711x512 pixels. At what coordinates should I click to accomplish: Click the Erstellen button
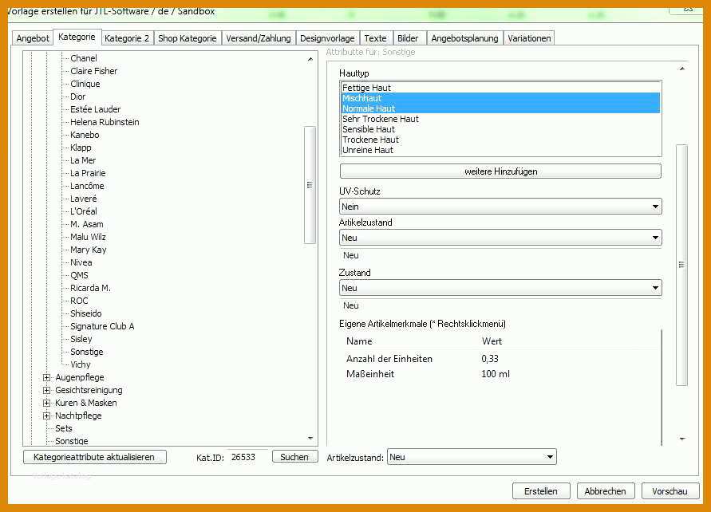click(540, 491)
